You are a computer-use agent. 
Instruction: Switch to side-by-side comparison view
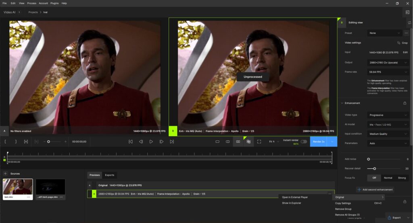(238, 141)
